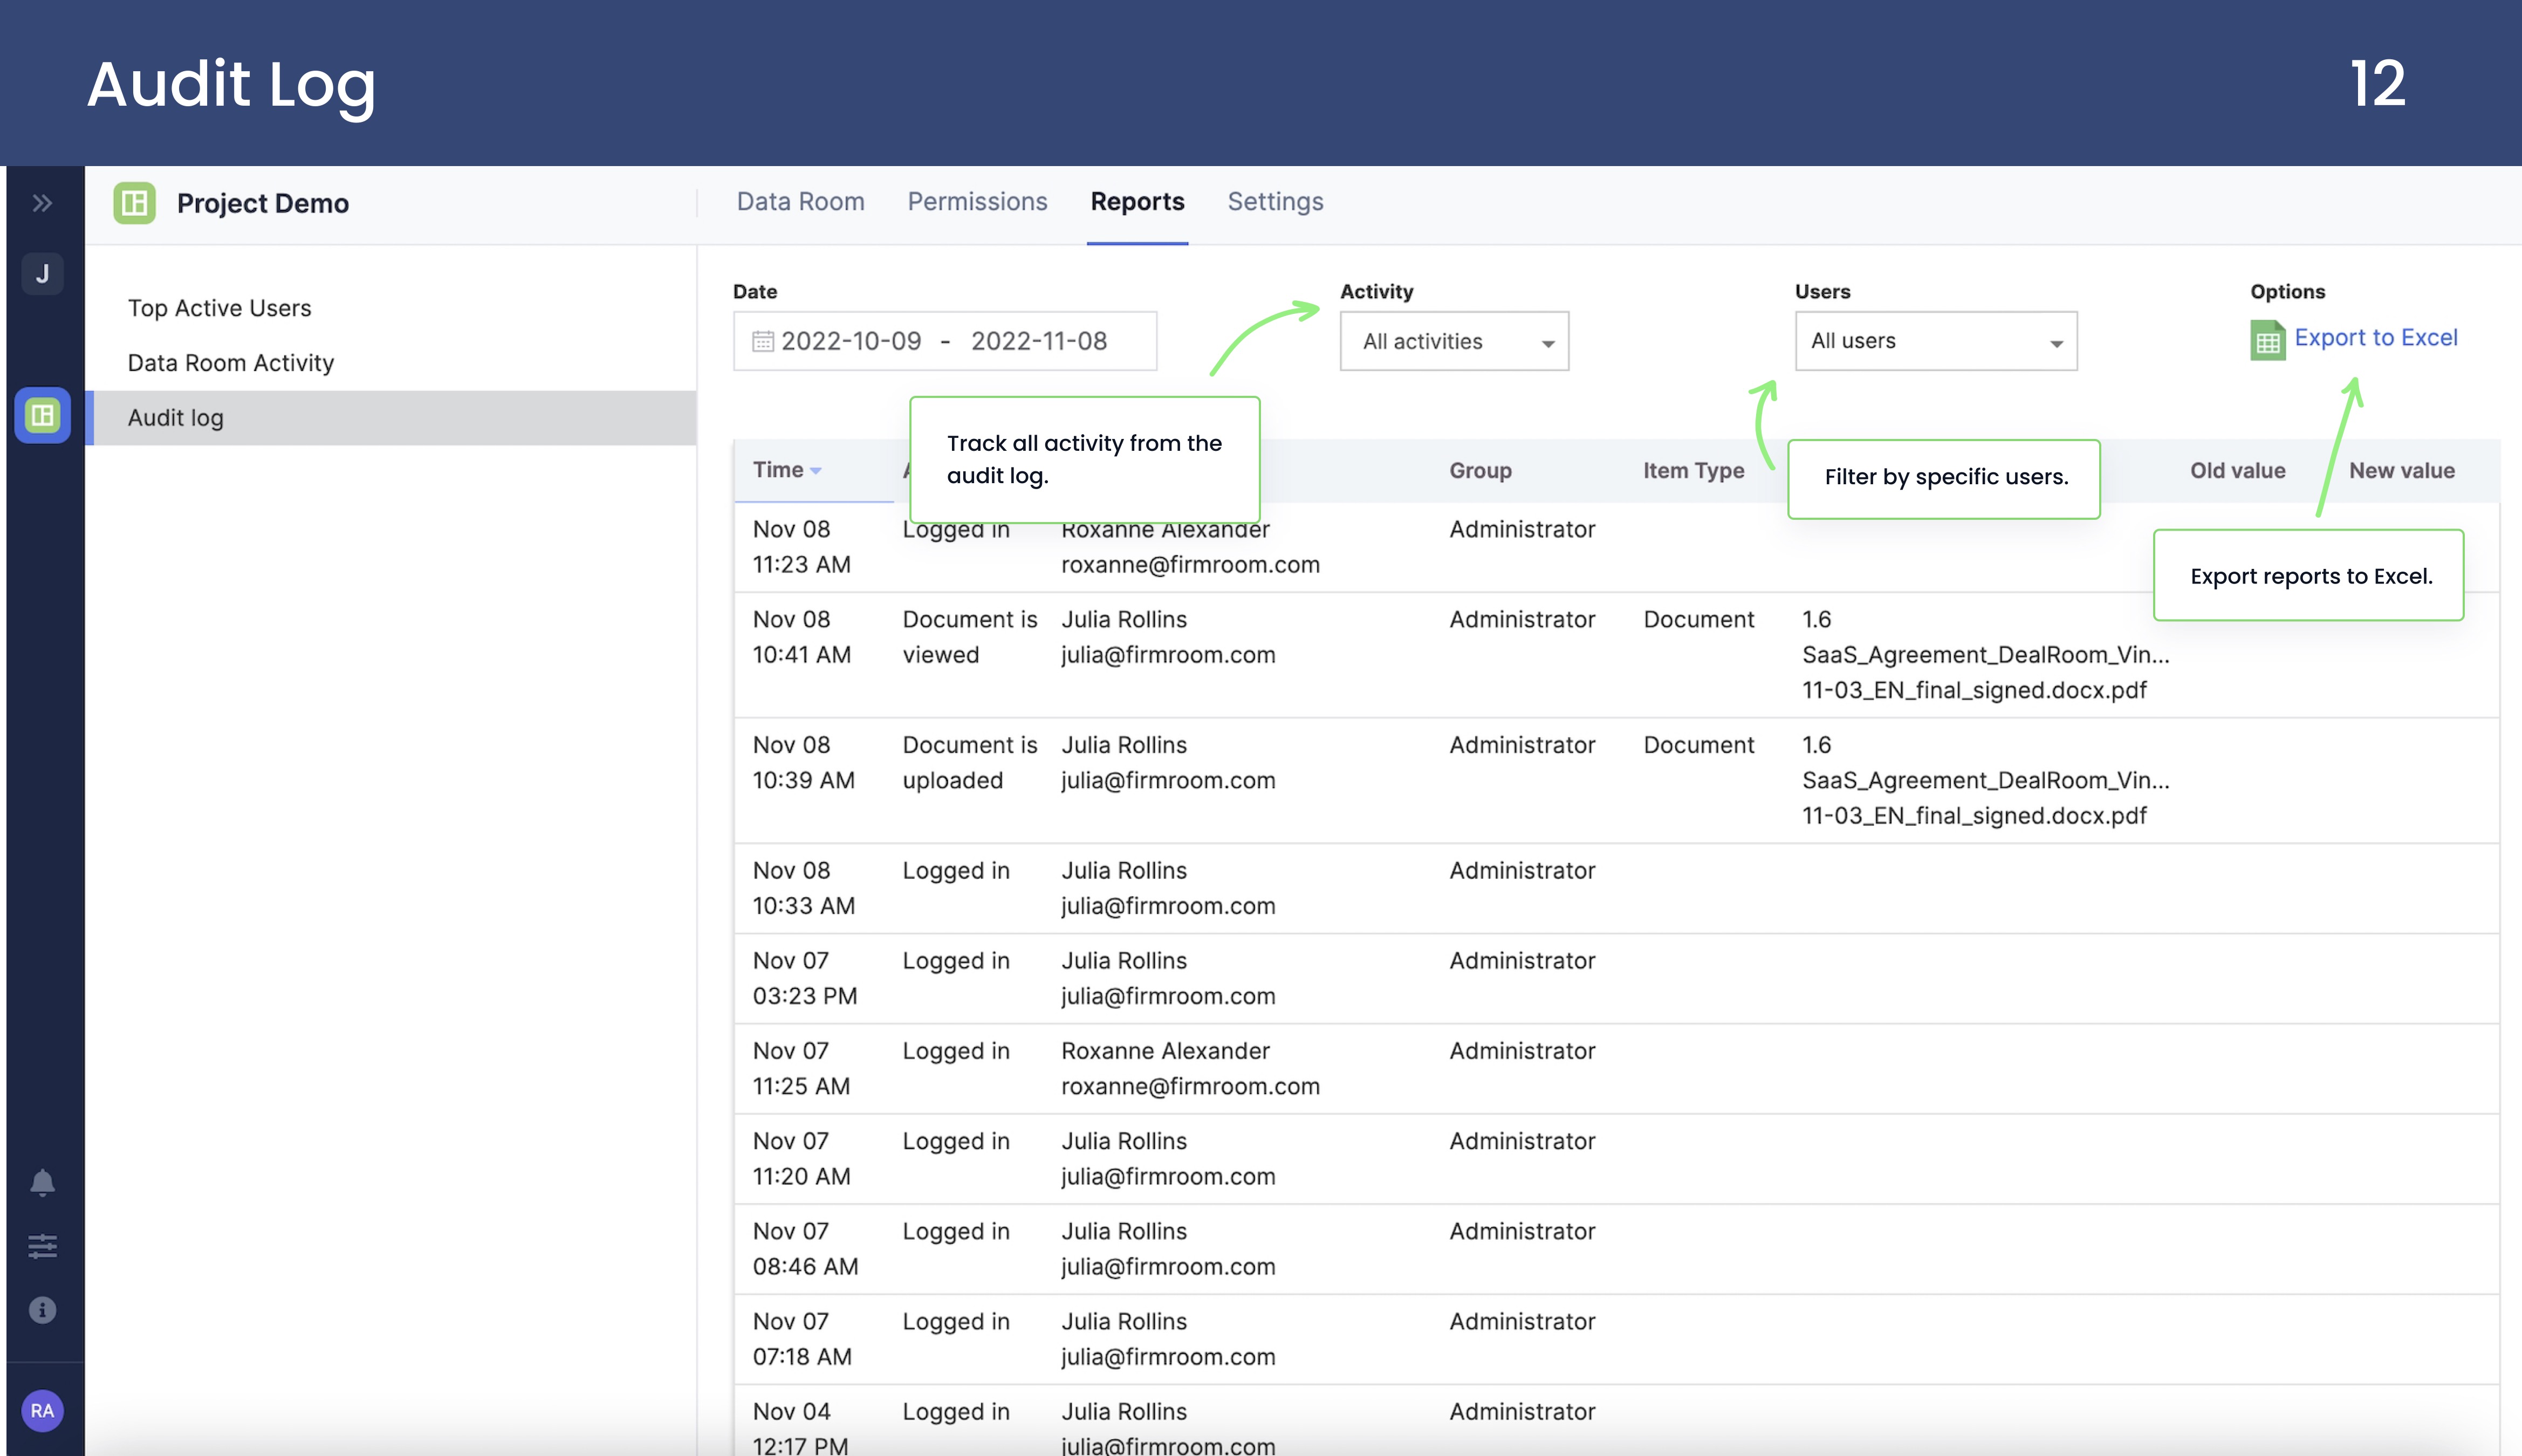Screen dimensions: 2522x1456
Task: Select the Reports tab
Action: point(1137,202)
